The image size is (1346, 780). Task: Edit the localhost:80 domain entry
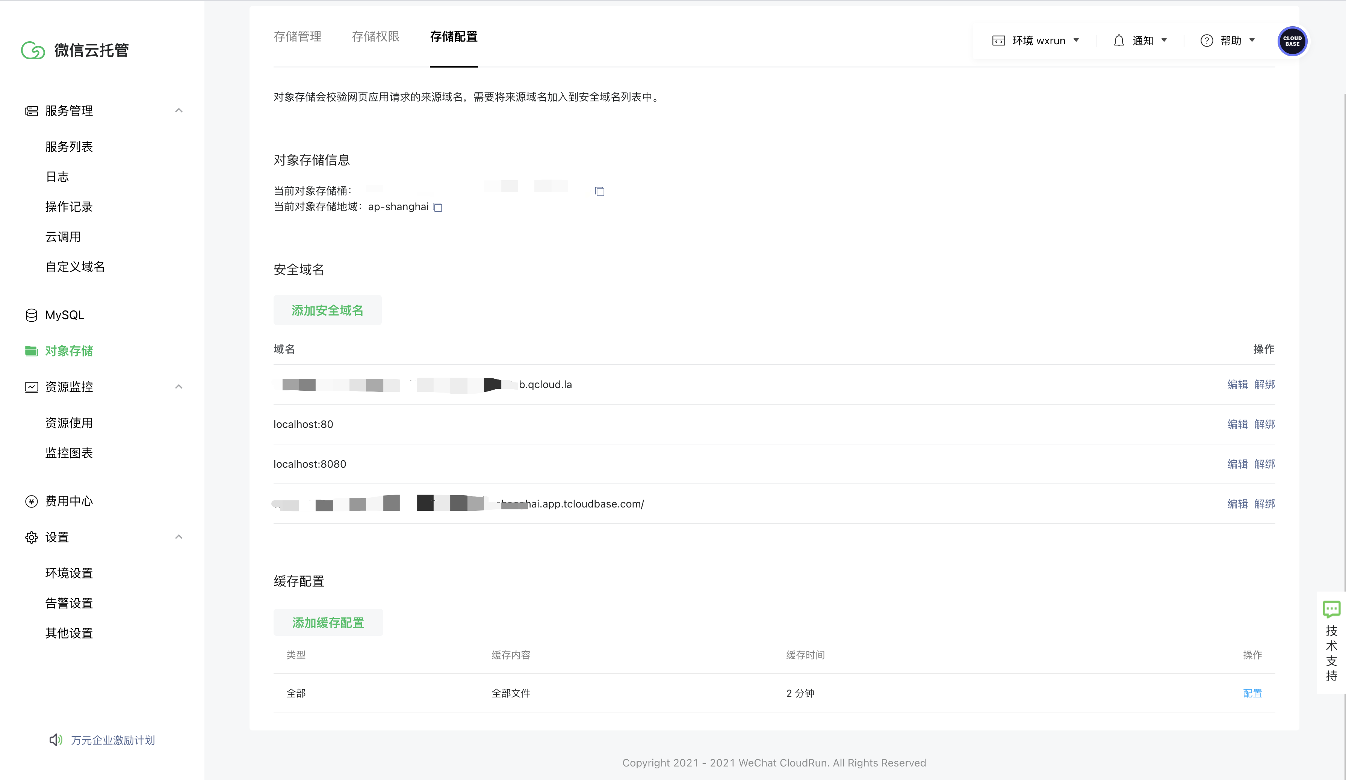[x=1237, y=424]
